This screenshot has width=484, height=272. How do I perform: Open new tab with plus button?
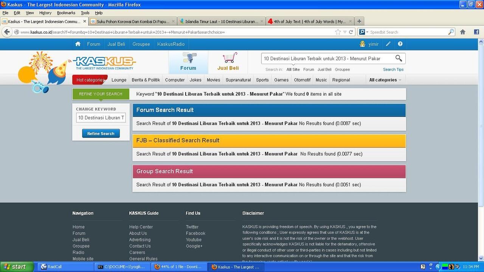359,22
